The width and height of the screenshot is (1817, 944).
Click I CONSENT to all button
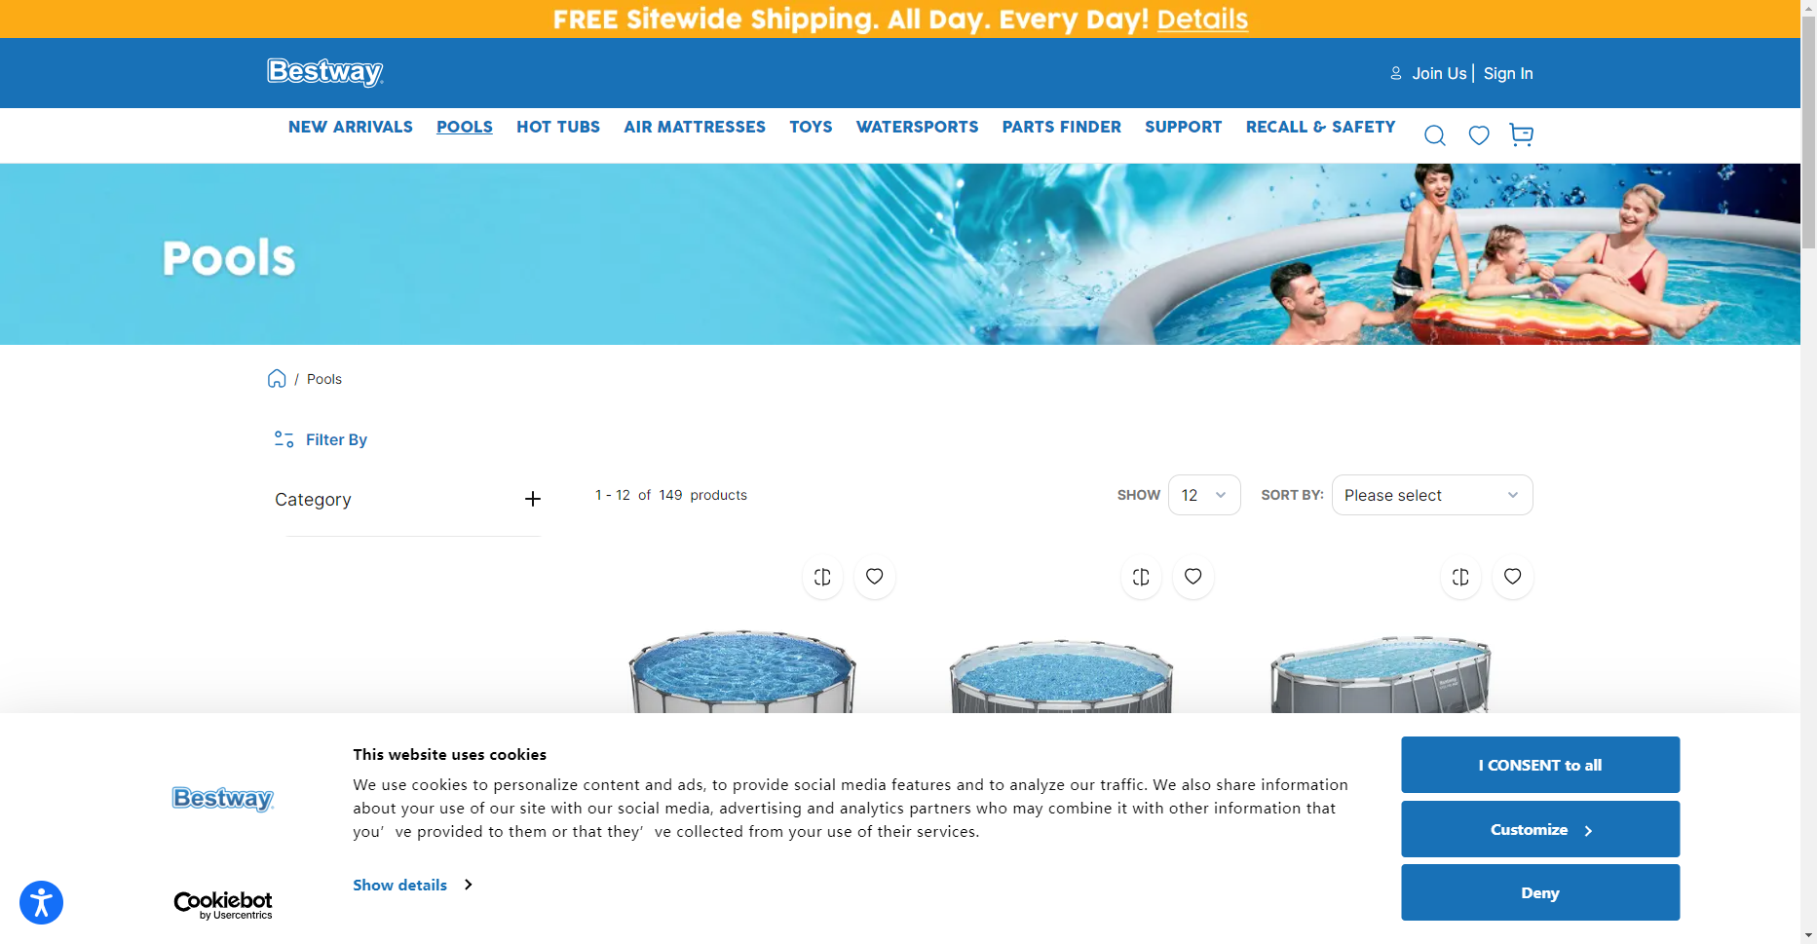pos(1540,765)
